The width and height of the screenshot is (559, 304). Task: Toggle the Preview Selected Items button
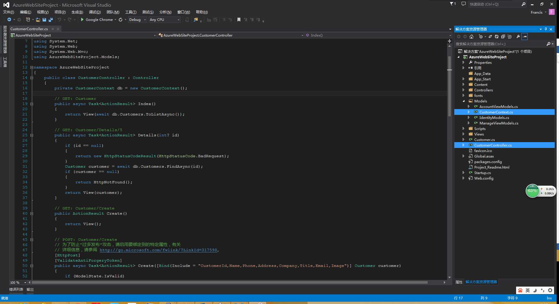[x=524, y=37]
